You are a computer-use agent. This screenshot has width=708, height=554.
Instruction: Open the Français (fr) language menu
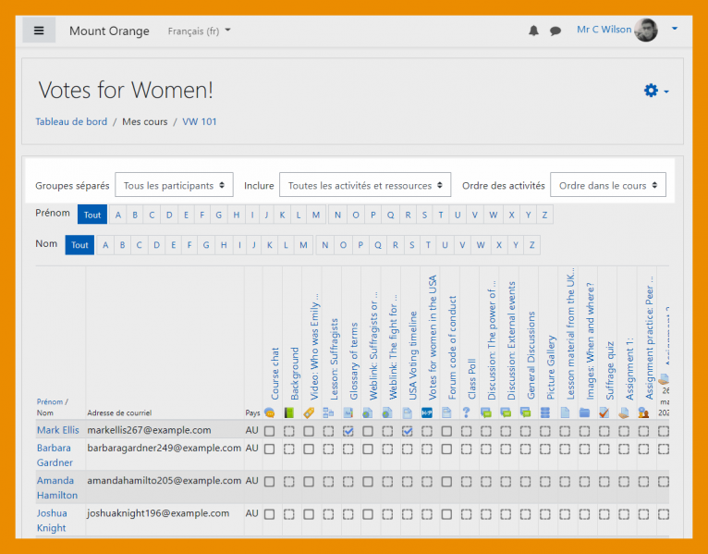click(x=199, y=31)
